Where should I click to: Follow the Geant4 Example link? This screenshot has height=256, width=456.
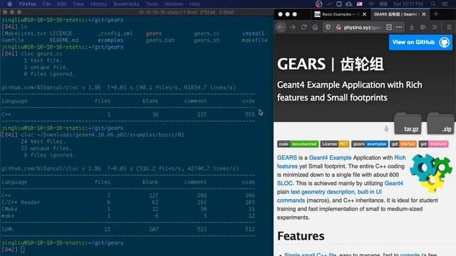point(330,158)
